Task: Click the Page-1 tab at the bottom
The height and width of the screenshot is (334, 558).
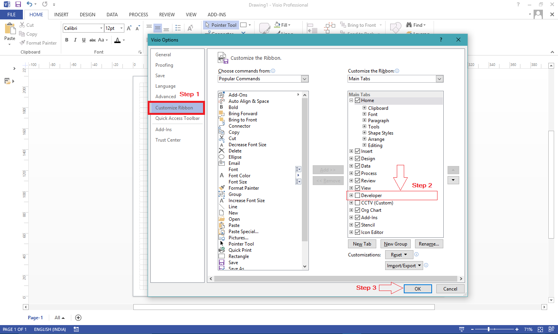Action: [x=35, y=317]
